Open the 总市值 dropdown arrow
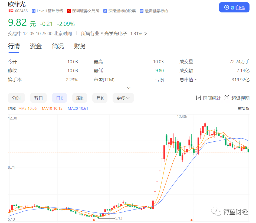This screenshot has width=256, height=223. tap(196, 80)
